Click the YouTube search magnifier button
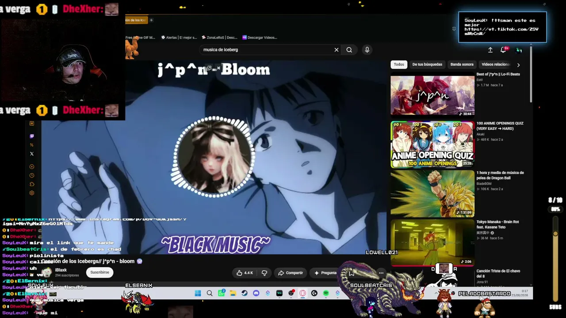The height and width of the screenshot is (318, 566). 349,50
